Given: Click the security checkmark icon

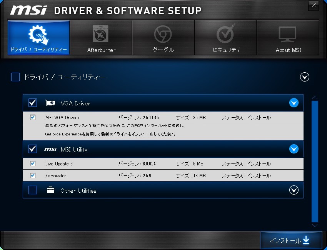Looking at the screenshot, I should pos(226,33).
